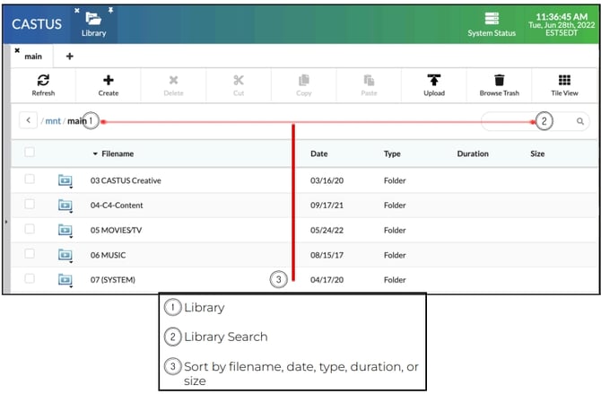Go back with the left chevron button
This screenshot has width=601, height=394.
[27, 120]
